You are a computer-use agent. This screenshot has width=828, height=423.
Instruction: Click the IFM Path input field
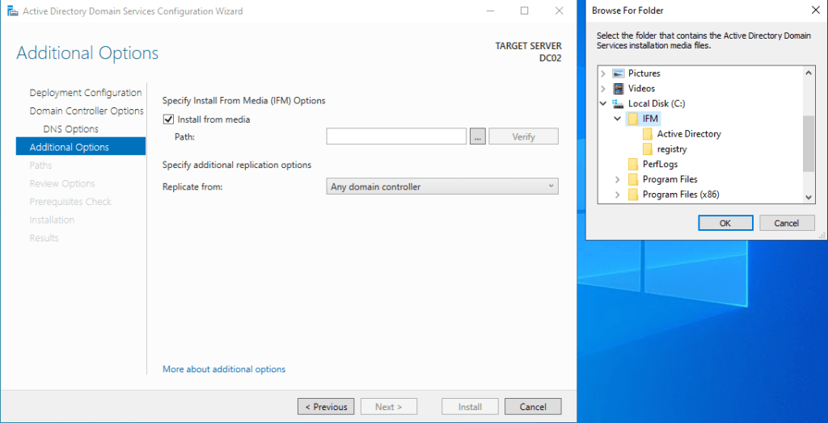396,136
